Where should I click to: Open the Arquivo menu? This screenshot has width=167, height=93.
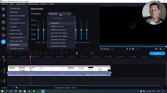[x=4, y=4]
